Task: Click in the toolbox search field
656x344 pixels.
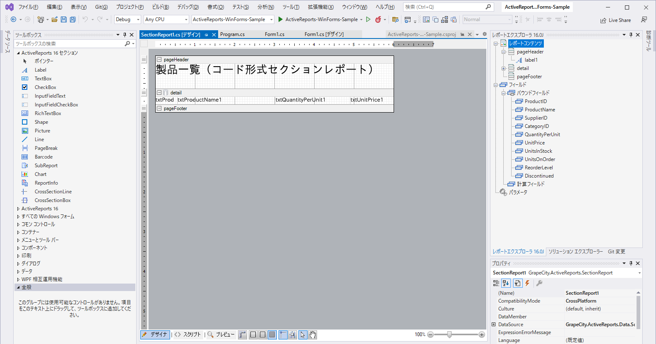Action: (x=70, y=43)
